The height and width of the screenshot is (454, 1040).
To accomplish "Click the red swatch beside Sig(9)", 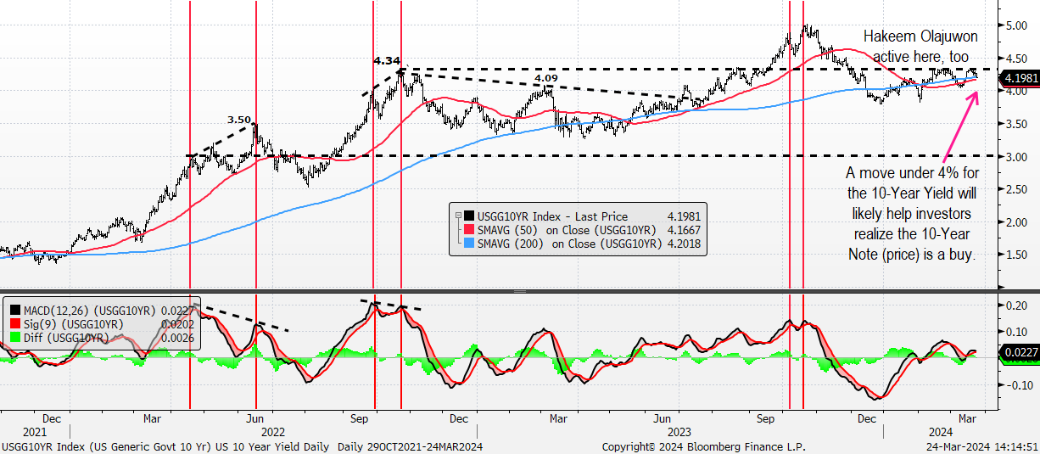I will 16,324.
